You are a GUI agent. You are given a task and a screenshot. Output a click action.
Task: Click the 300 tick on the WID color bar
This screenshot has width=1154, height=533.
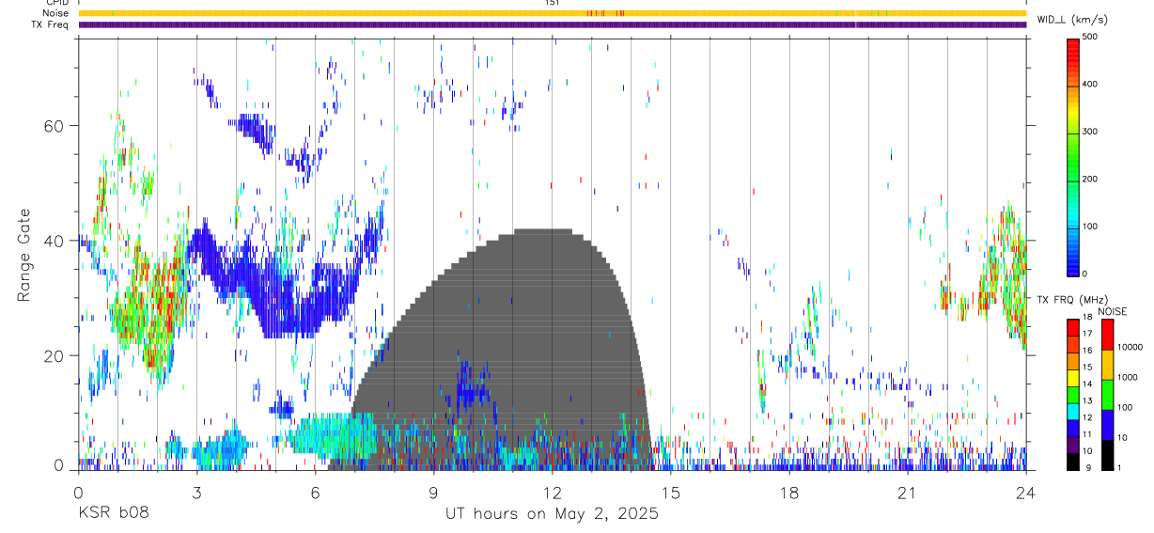tap(1092, 132)
